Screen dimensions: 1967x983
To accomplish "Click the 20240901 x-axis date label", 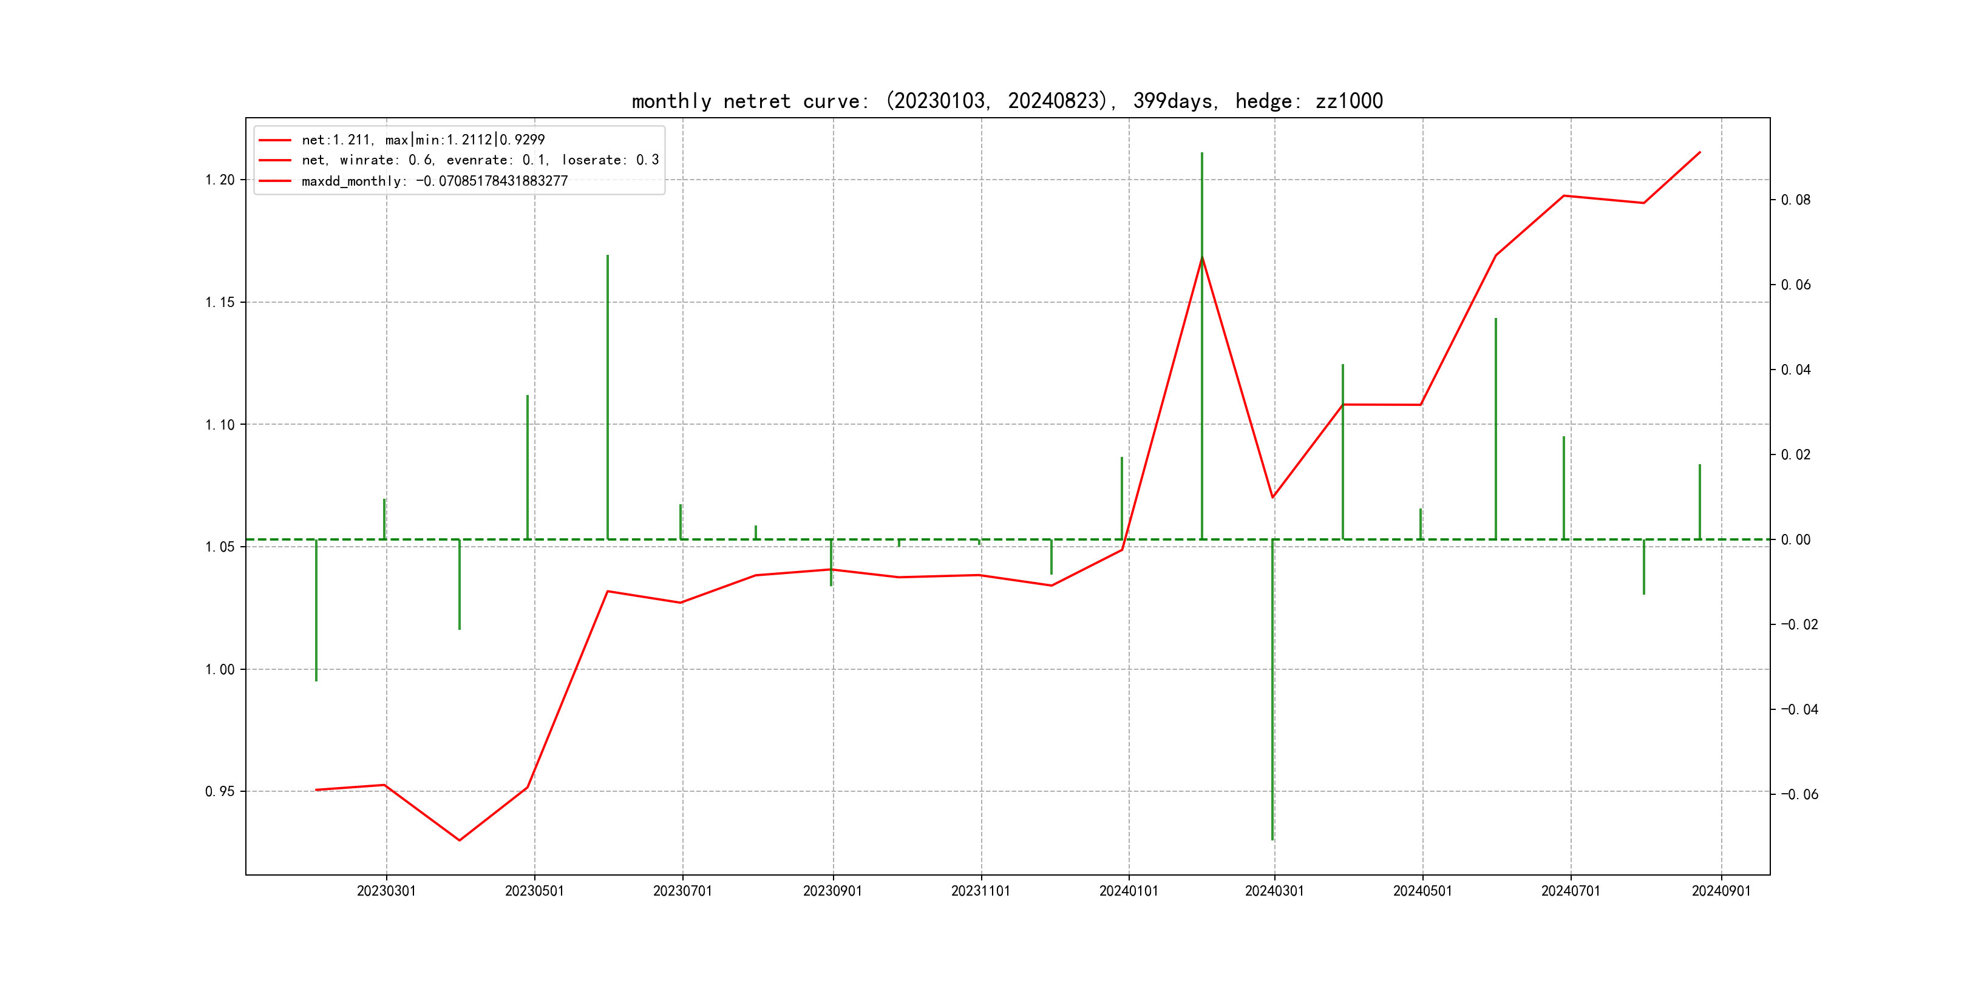I will [x=1721, y=891].
